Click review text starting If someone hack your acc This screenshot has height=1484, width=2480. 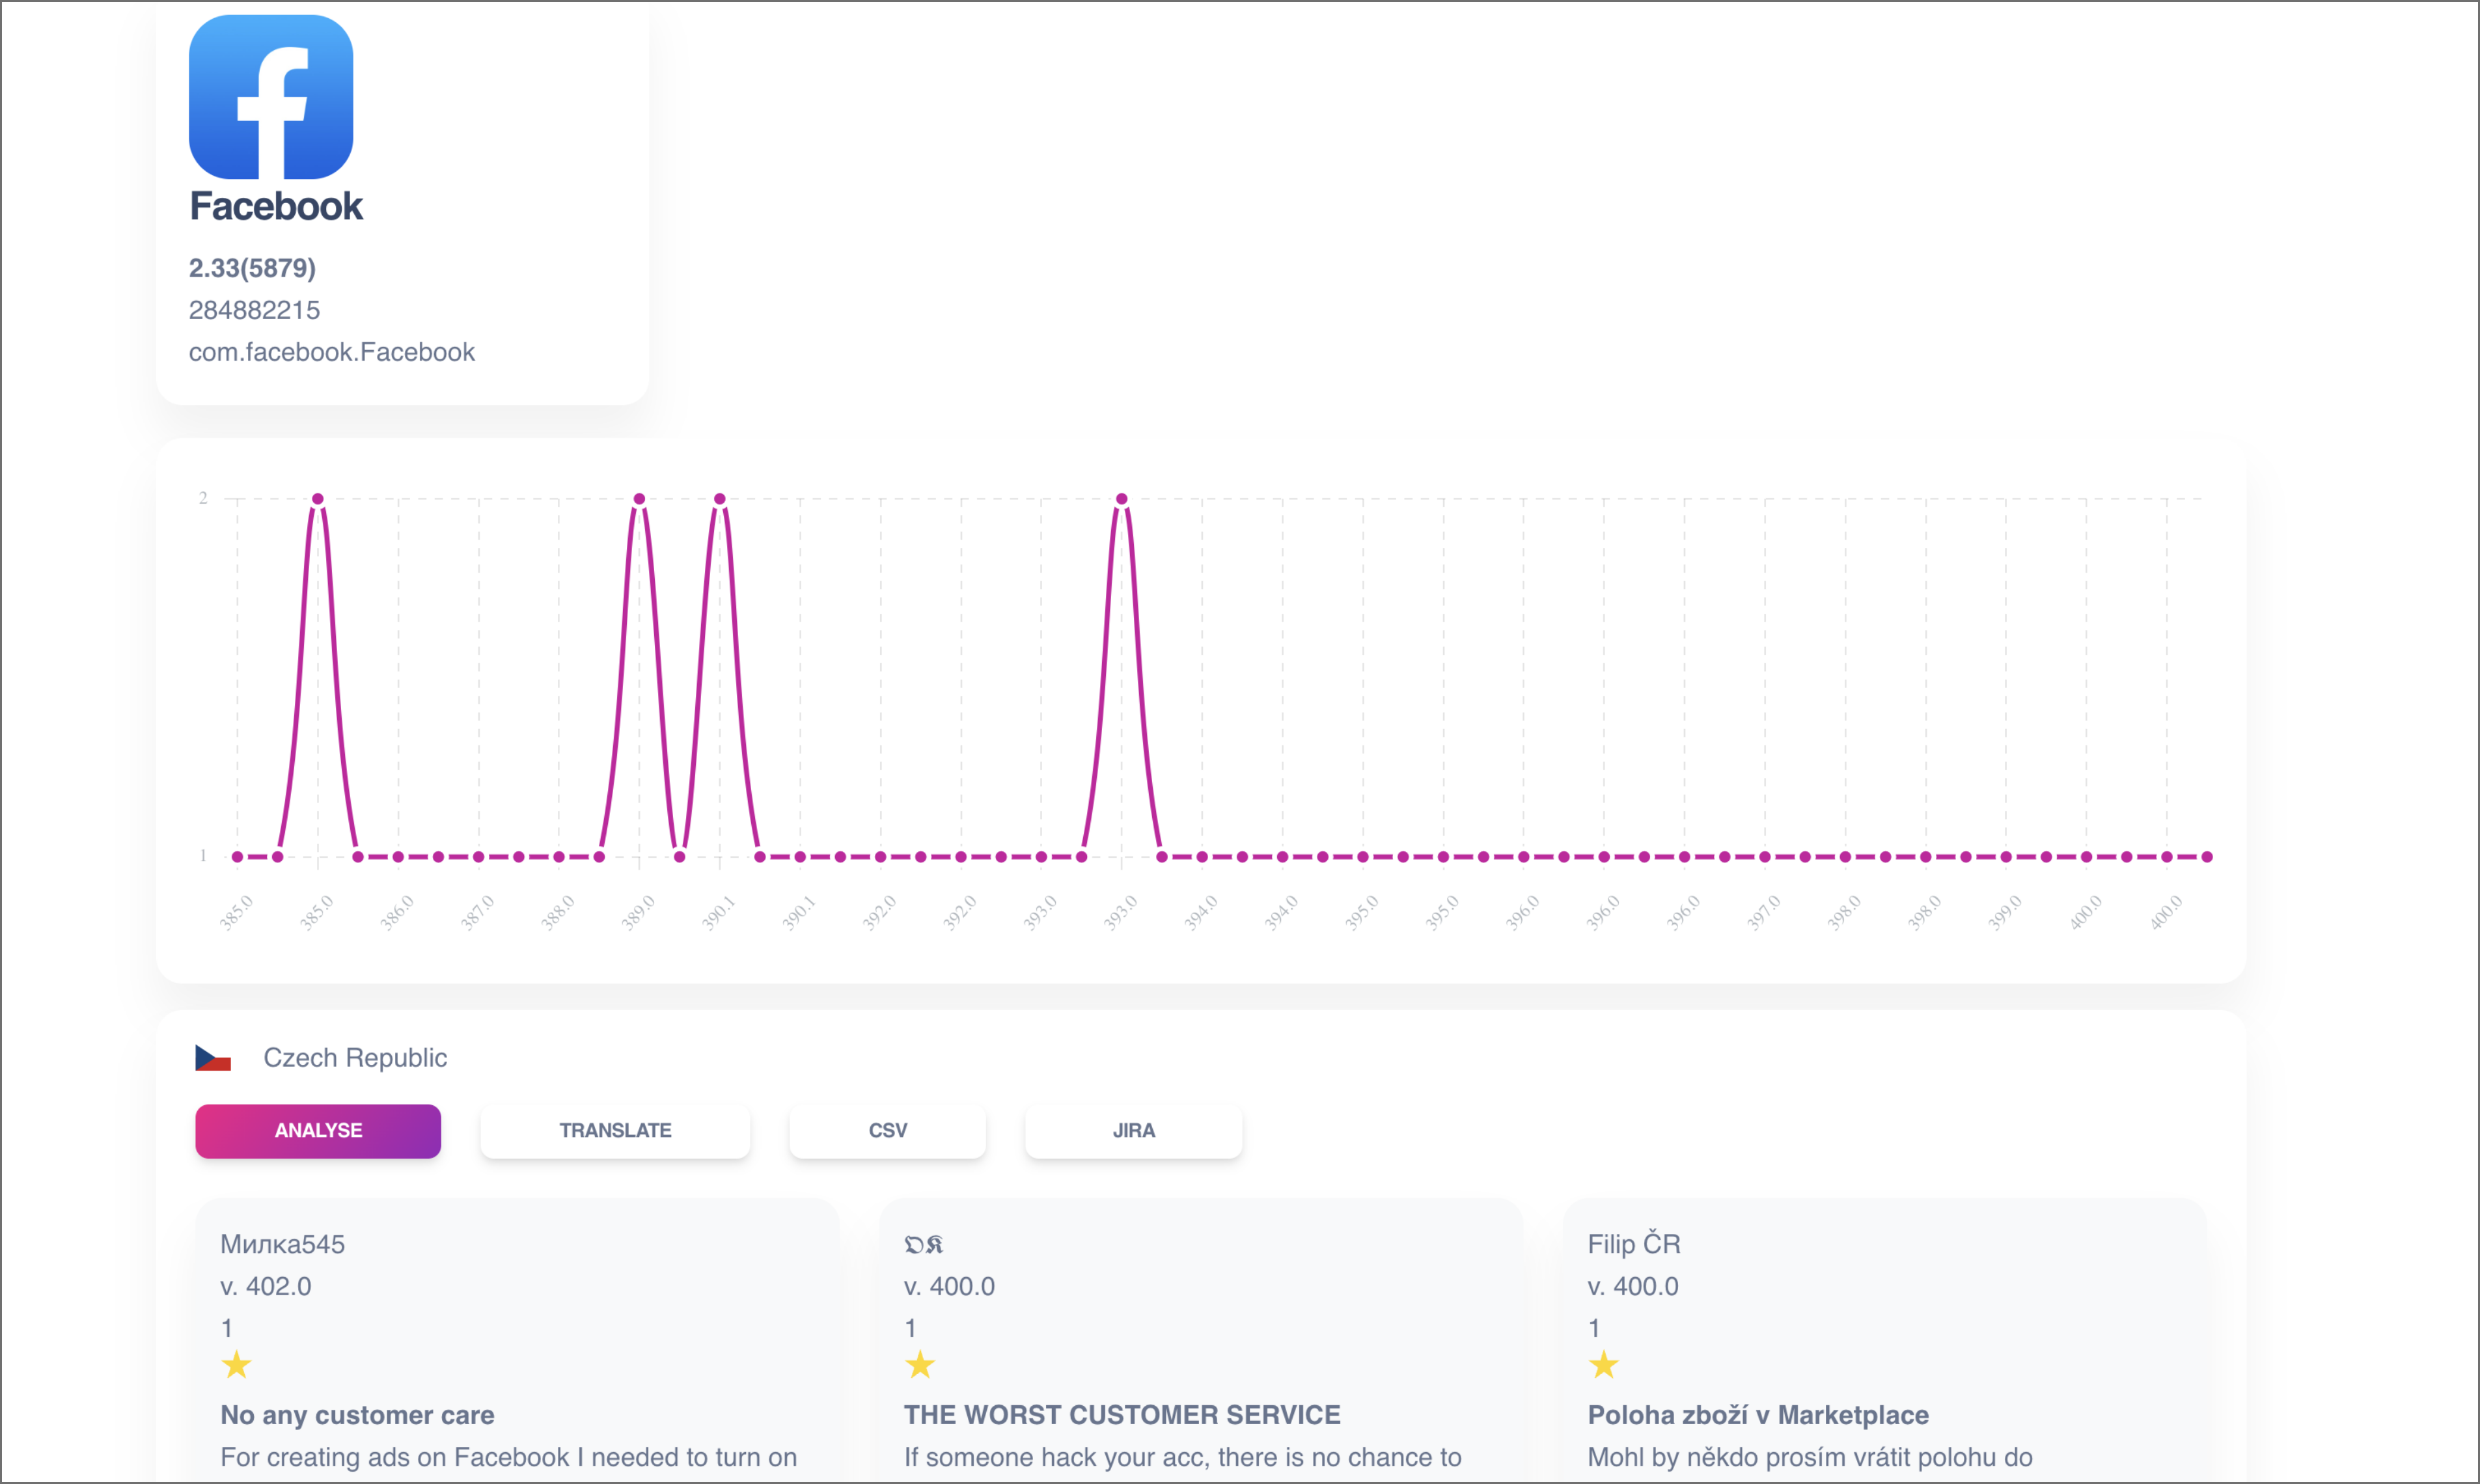pos(1183,1457)
